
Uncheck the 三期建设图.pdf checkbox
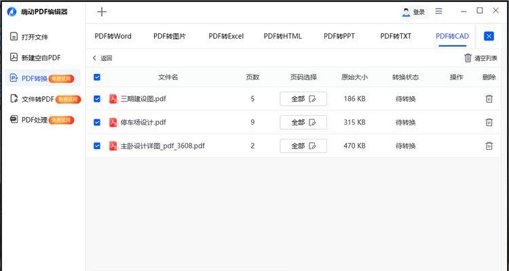tap(97, 99)
